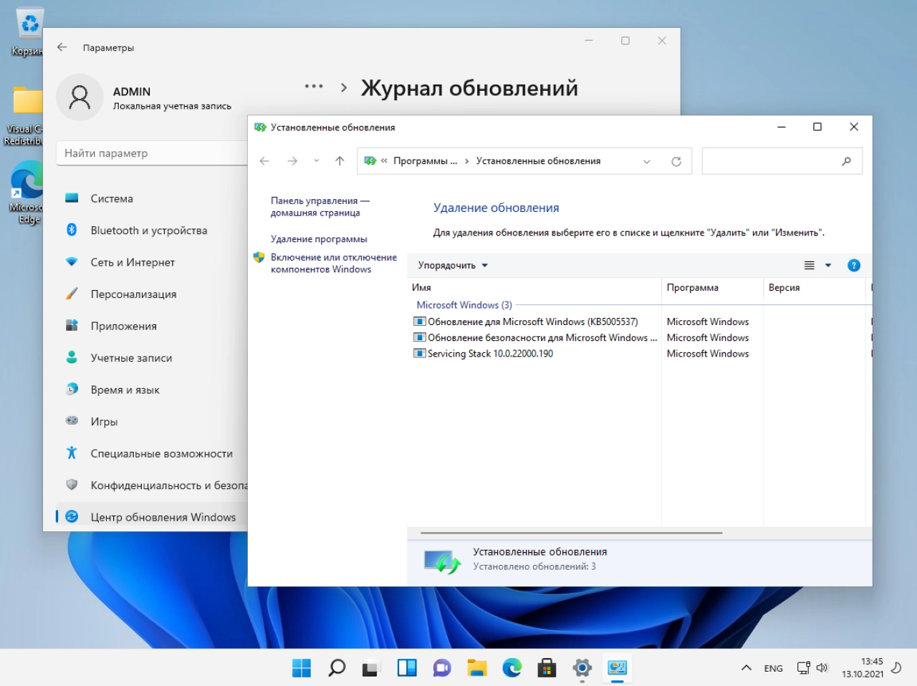Open volume icon in system tray
917x686 pixels.
click(x=822, y=668)
